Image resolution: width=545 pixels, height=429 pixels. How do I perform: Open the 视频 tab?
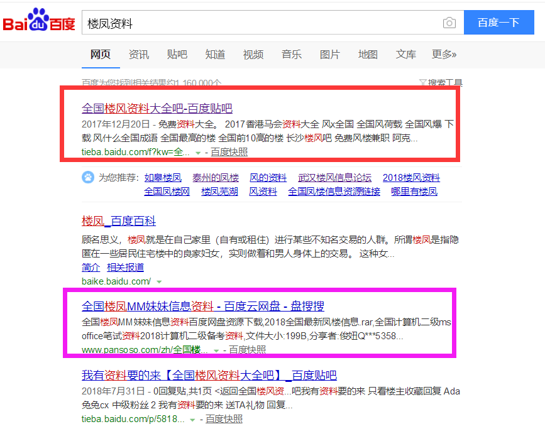pyautogui.click(x=253, y=54)
